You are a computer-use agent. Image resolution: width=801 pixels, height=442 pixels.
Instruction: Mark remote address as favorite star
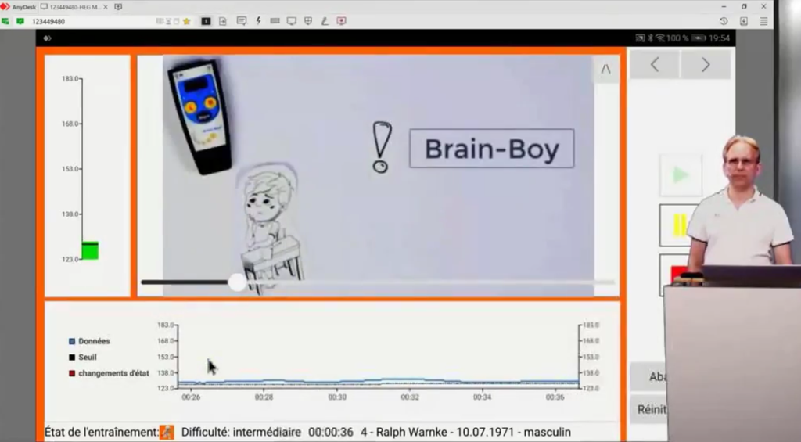tap(186, 21)
